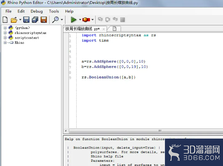
Task: Expand the Rhino tree node
Action: pos(5,42)
